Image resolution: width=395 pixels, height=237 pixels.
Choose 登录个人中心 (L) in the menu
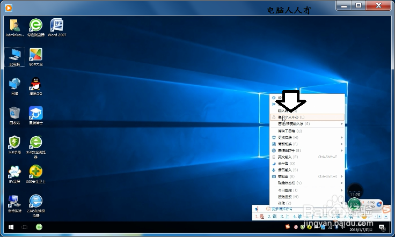pyautogui.click(x=307, y=117)
